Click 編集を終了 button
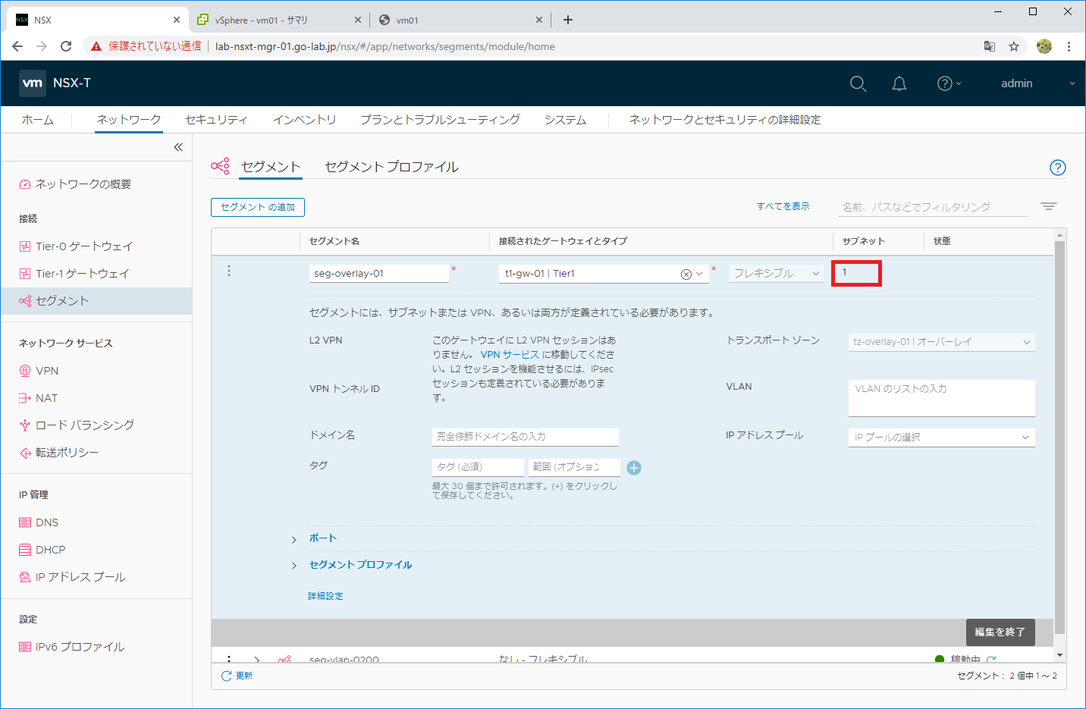 1000,632
